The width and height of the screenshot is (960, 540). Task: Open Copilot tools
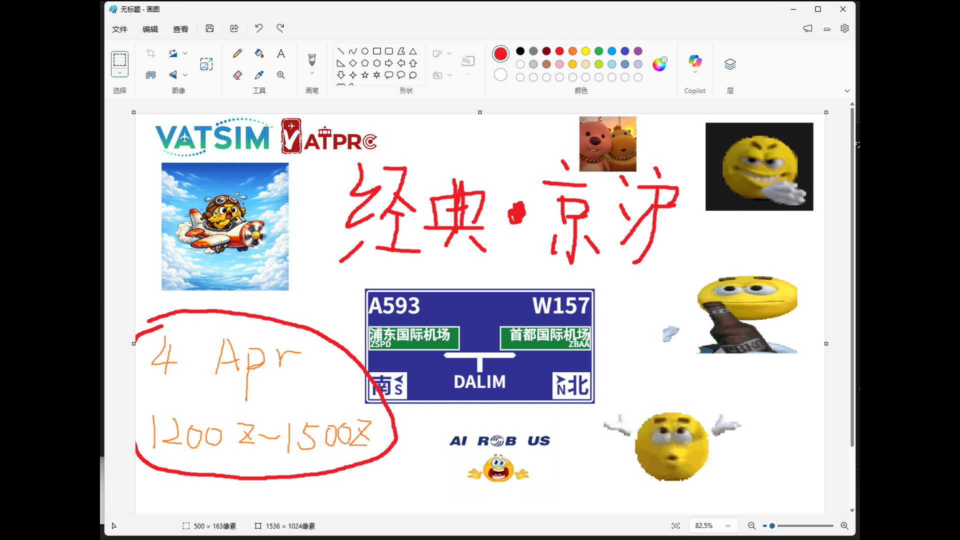pos(695,62)
